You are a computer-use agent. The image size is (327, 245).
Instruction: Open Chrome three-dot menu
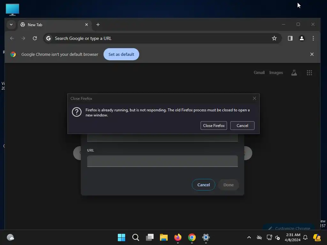tap(313, 38)
